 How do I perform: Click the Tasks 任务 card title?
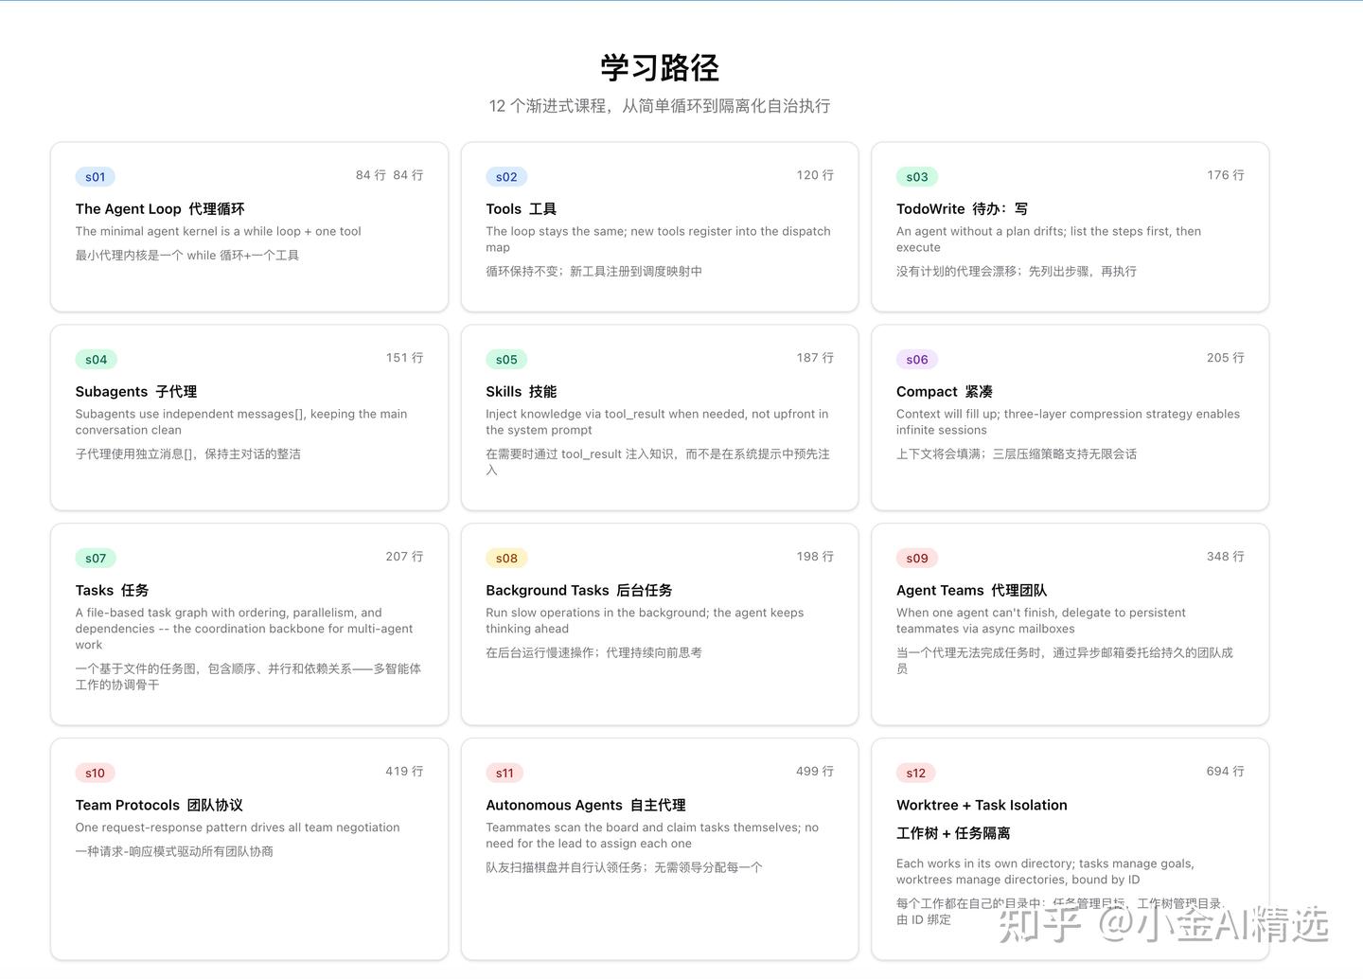pos(111,590)
